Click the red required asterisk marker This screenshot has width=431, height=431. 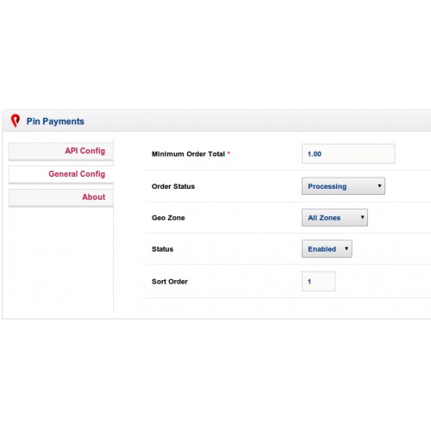(x=228, y=153)
